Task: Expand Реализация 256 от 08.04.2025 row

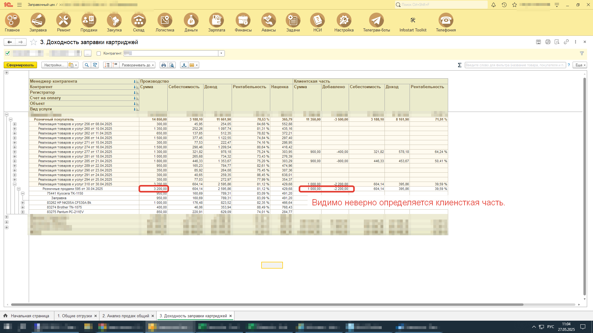Action: pyautogui.click(x=15, y=124)
